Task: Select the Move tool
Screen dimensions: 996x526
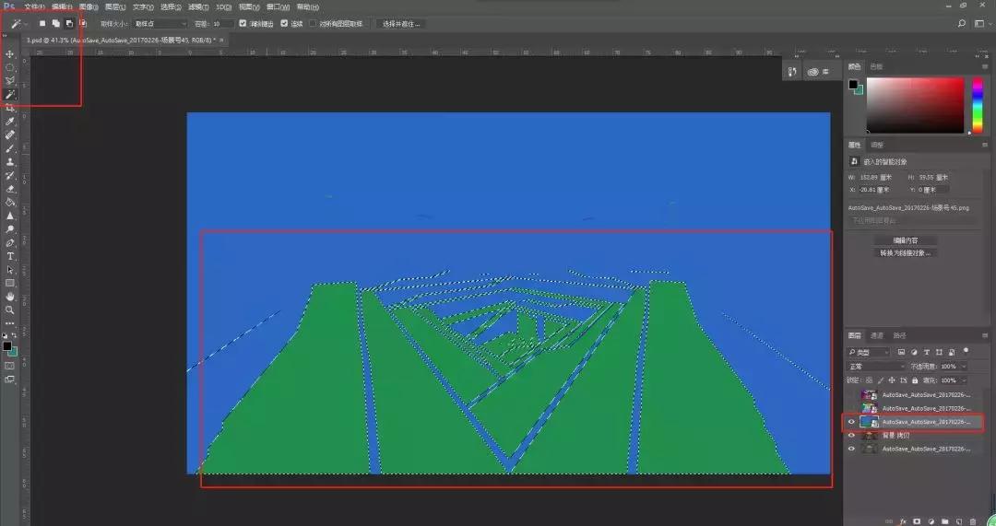Action: pyautogui.click(x=10, y=54)
